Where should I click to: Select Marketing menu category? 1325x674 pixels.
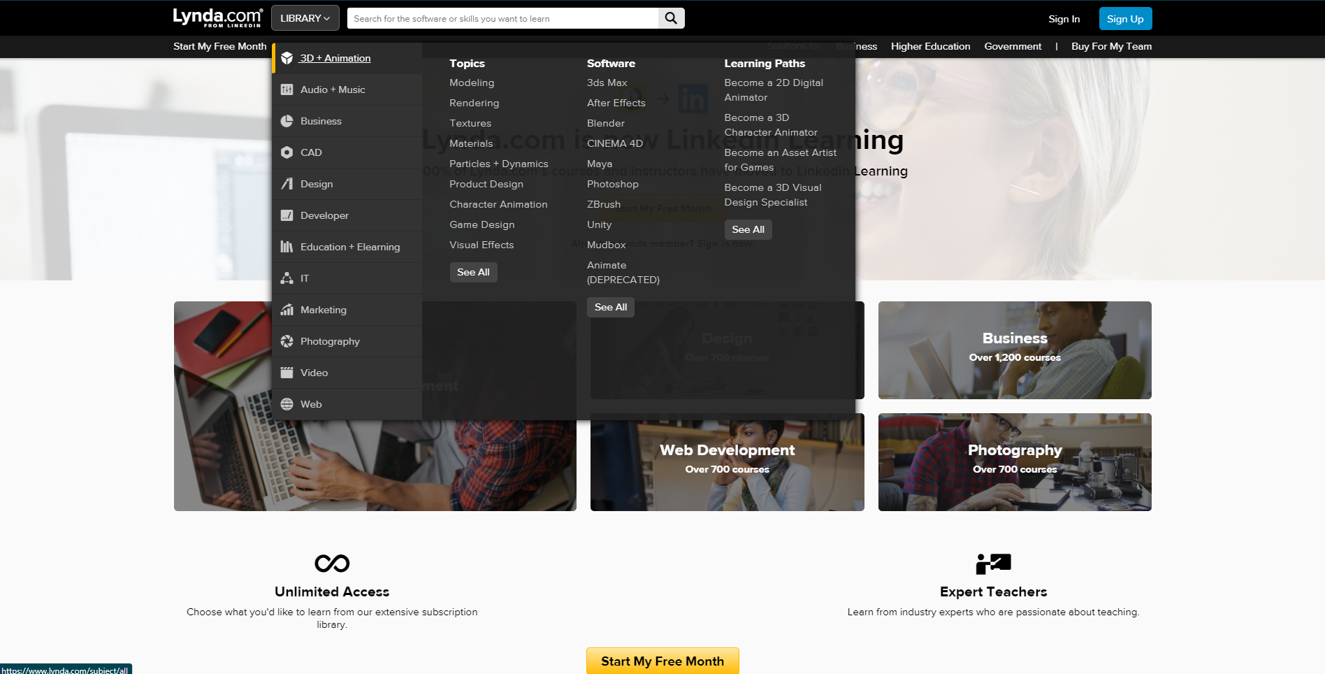click(x=347, y=310)
